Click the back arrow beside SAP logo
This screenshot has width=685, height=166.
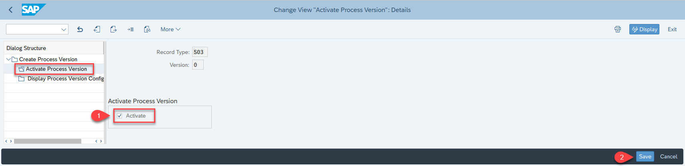(x=10, y=10)
